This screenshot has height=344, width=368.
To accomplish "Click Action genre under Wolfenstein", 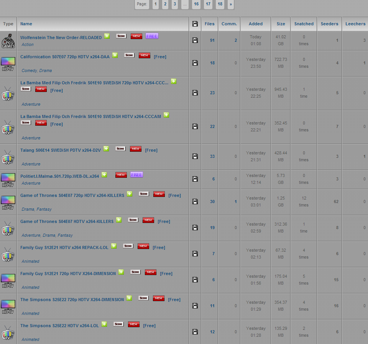I will (28, 44).
